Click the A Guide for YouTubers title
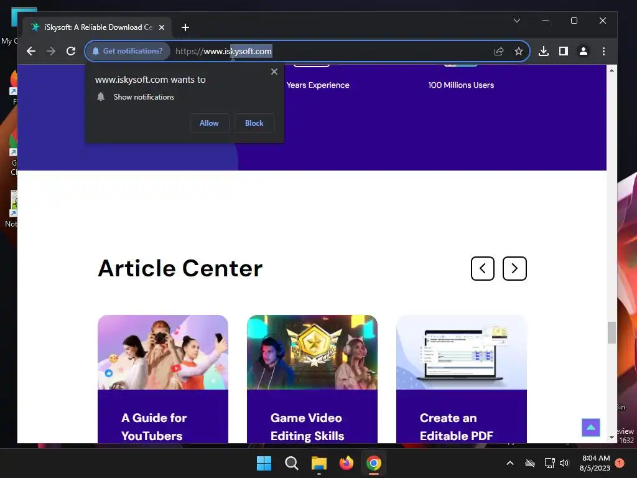 154,427
